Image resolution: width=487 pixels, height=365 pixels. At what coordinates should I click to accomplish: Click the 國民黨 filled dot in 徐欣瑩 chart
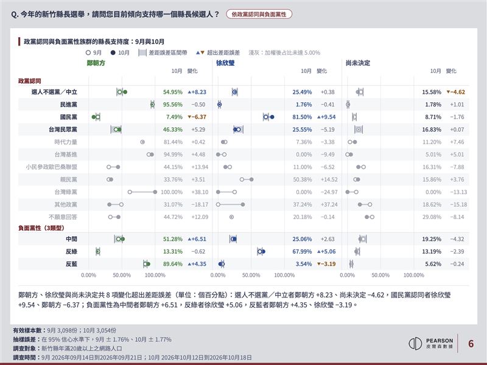(272, 117)
